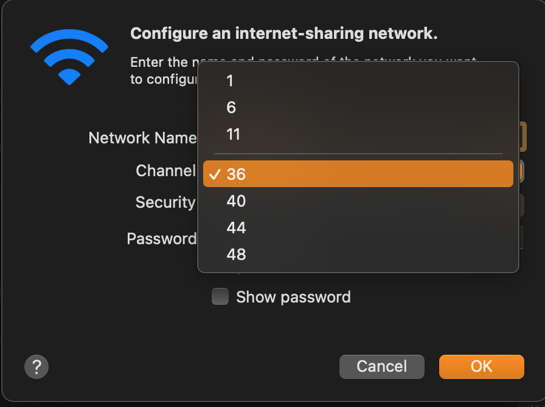Click the Password label text

click(x=161, y=239)
